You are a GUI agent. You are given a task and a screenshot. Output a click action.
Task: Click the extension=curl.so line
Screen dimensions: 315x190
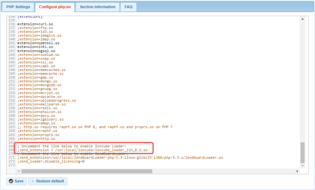point(35,24)
